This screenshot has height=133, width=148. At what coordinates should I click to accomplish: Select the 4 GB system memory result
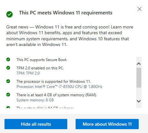[57, 95]
